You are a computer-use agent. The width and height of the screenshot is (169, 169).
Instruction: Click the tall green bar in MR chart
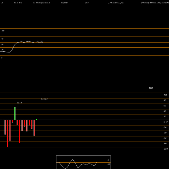tap(15, 114)
